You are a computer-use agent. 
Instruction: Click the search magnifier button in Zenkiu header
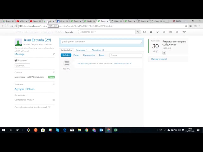(x=138, y=32)
